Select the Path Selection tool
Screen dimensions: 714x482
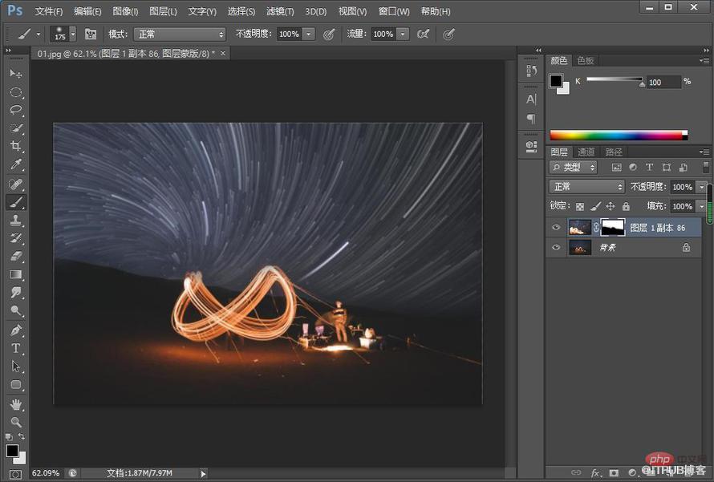(x=16, y=367)
